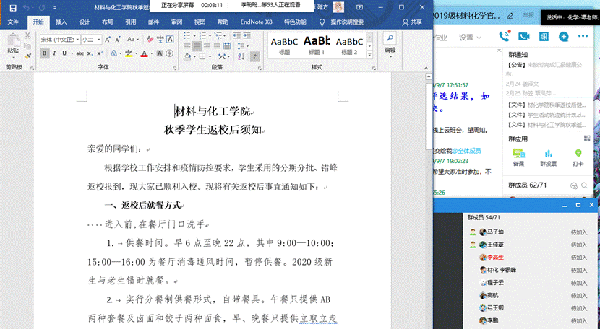Open the 群投票 group voting app
Screen dimensions: 600x329
click(547, 157)
